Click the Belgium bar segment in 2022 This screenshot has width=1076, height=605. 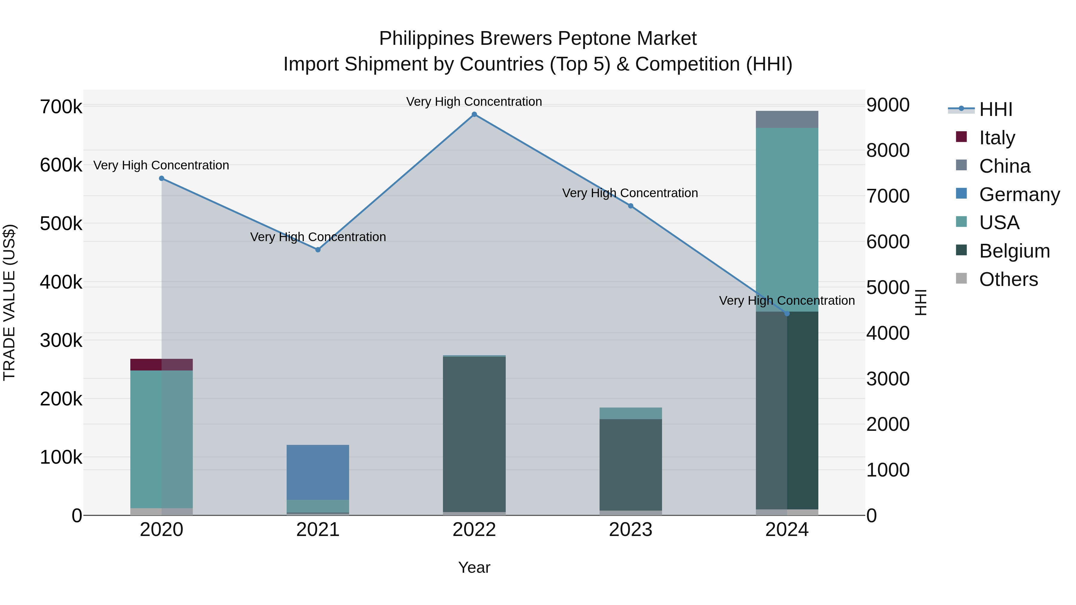click(x=474, y=434)
